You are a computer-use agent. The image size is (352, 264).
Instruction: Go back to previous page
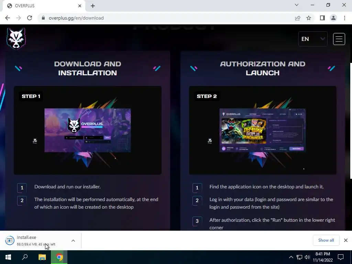pyautogui.click(x=8, y=18)
